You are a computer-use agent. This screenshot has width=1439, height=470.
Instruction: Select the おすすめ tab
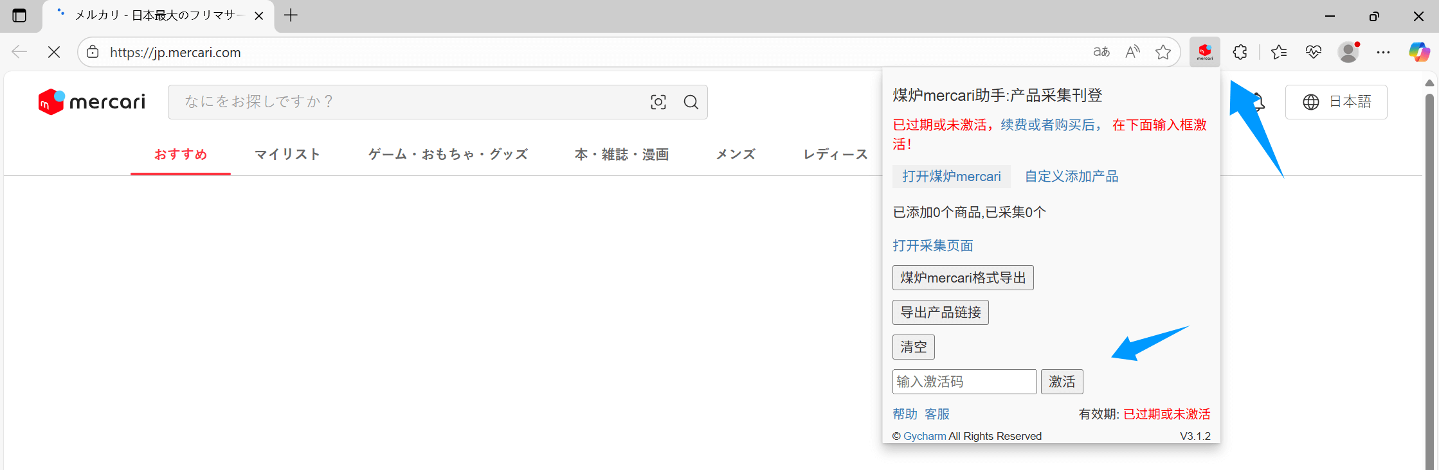click(181, 154)
